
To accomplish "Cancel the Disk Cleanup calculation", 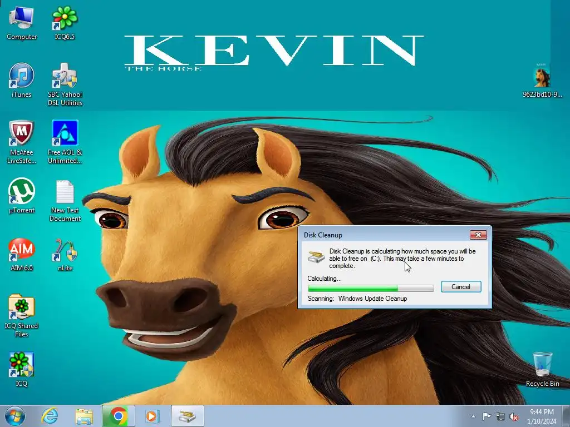I will [x=461, y=287].
